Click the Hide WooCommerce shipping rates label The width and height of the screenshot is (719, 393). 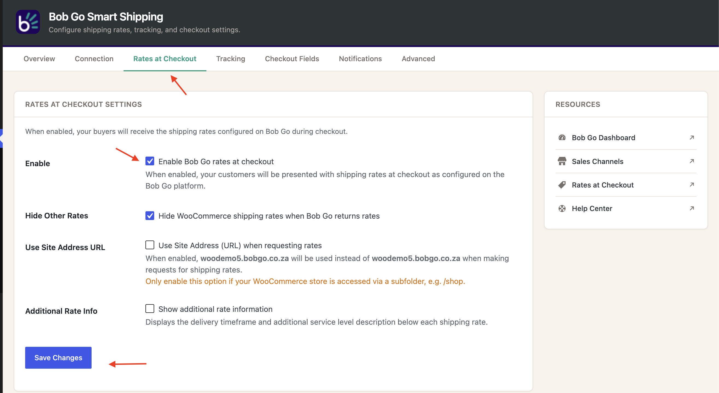click(x=269, y=216)
